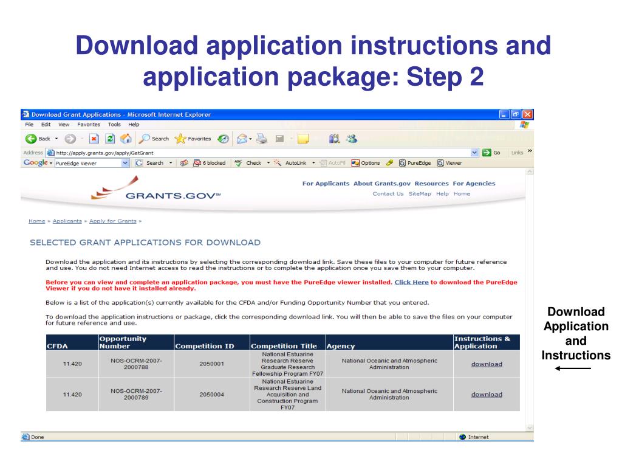The image size is (622, 467).
Task: Open the Favorites star pane
Action: [193, 139]
